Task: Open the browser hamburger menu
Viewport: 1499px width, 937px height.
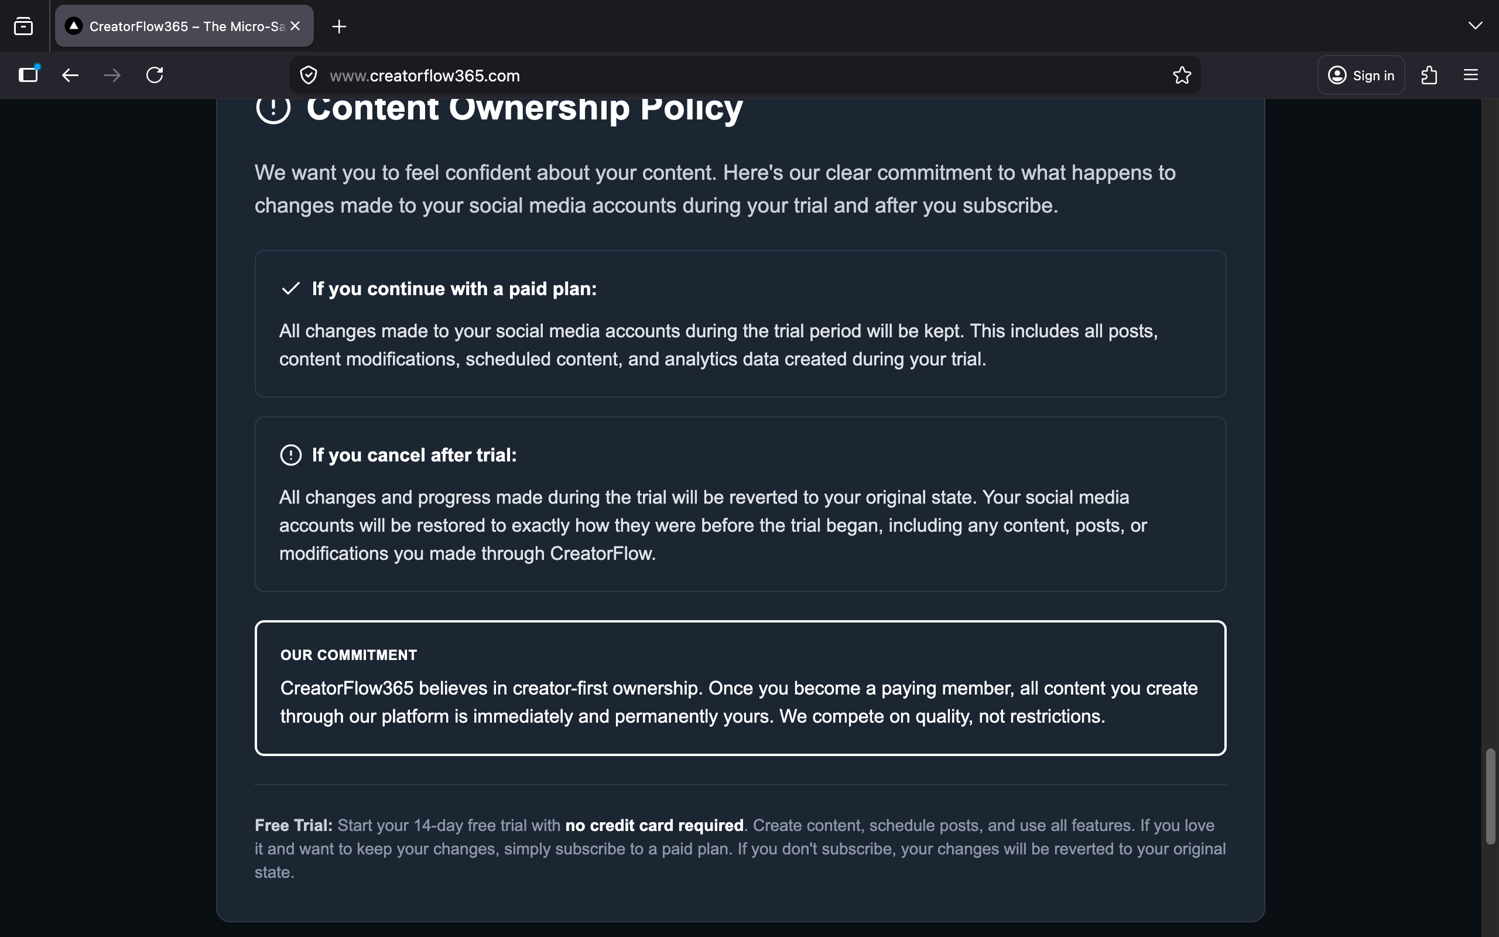Action: coord(1470,75)
